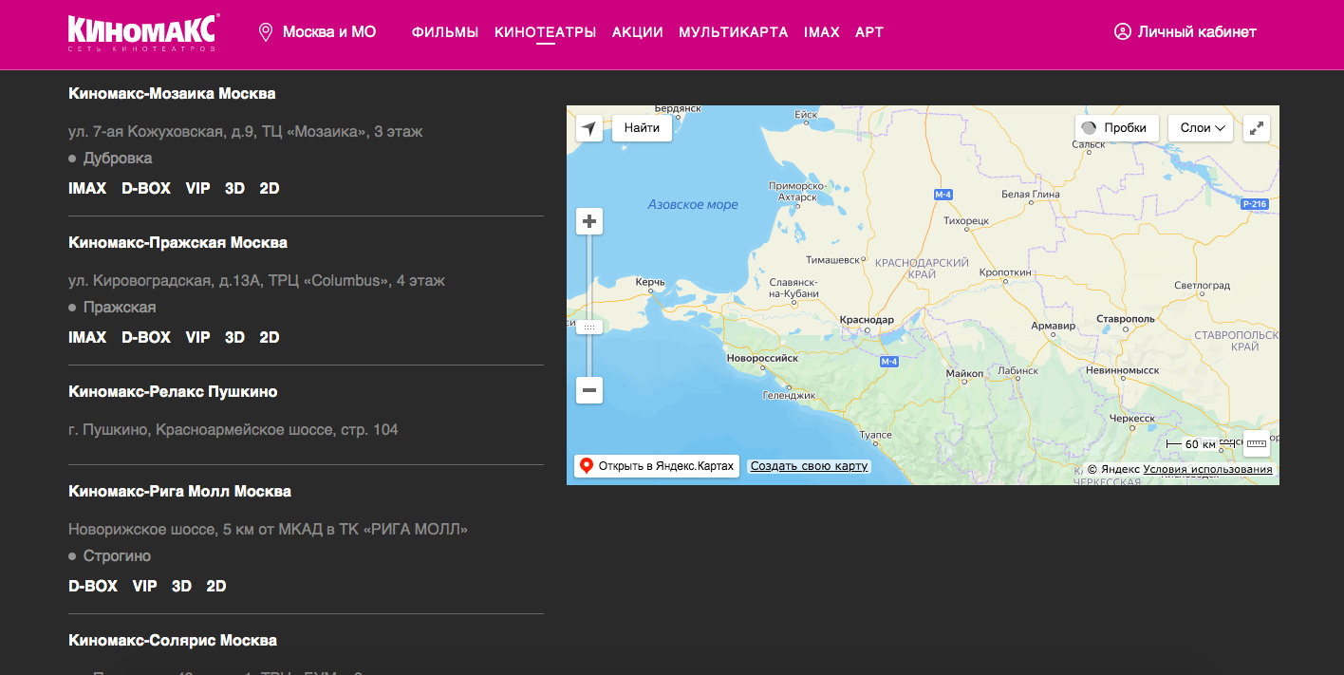Viewport: 1344px width, 675px height.
Task: Select the map ruler tool
Action: 1257,443
